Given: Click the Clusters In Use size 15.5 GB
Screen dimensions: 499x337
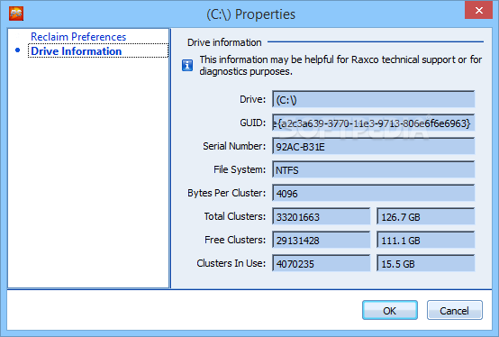Looking at the screenshot, I should coord(425,263).
